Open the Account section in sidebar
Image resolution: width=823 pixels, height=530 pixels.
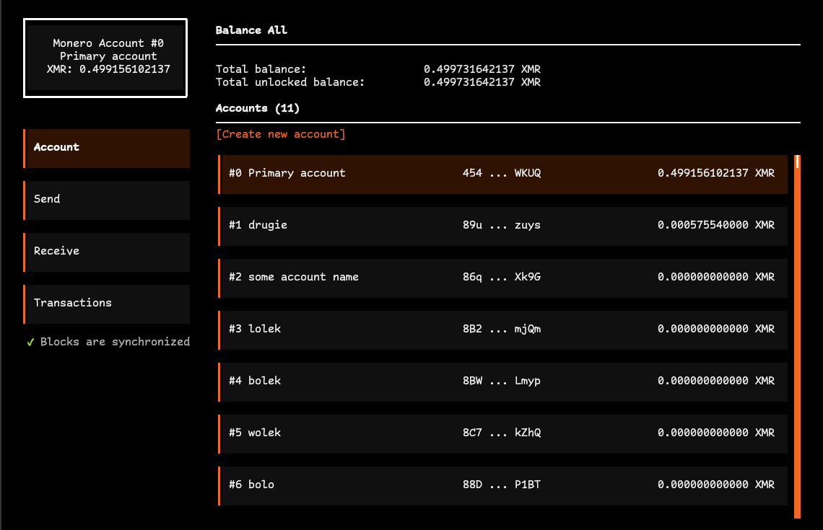(107, 149)
